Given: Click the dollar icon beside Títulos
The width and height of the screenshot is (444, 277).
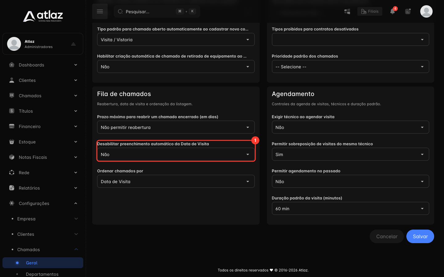Looking at the screenshot, I should (12, 111).
